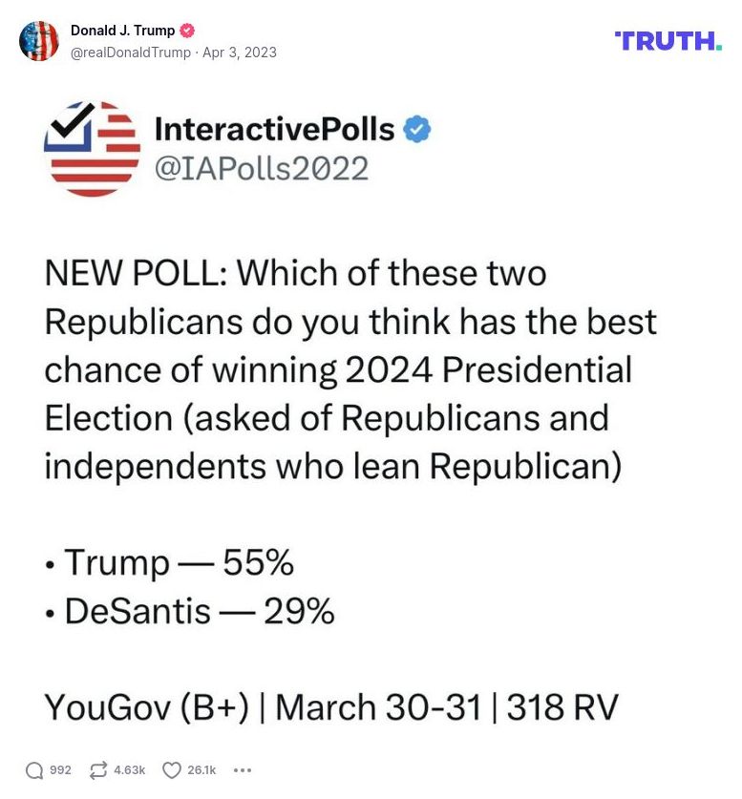Open the @realDonaldTrump handle link
The image size is (742, 799).
[131, 53]
